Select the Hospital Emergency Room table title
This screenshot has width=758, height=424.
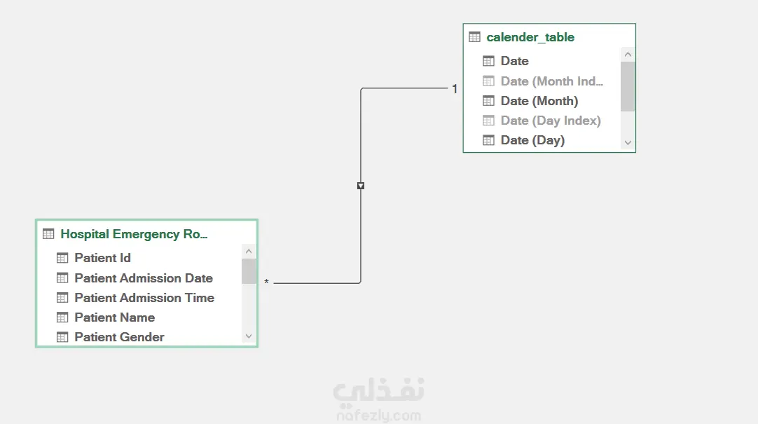click(134, 234)
